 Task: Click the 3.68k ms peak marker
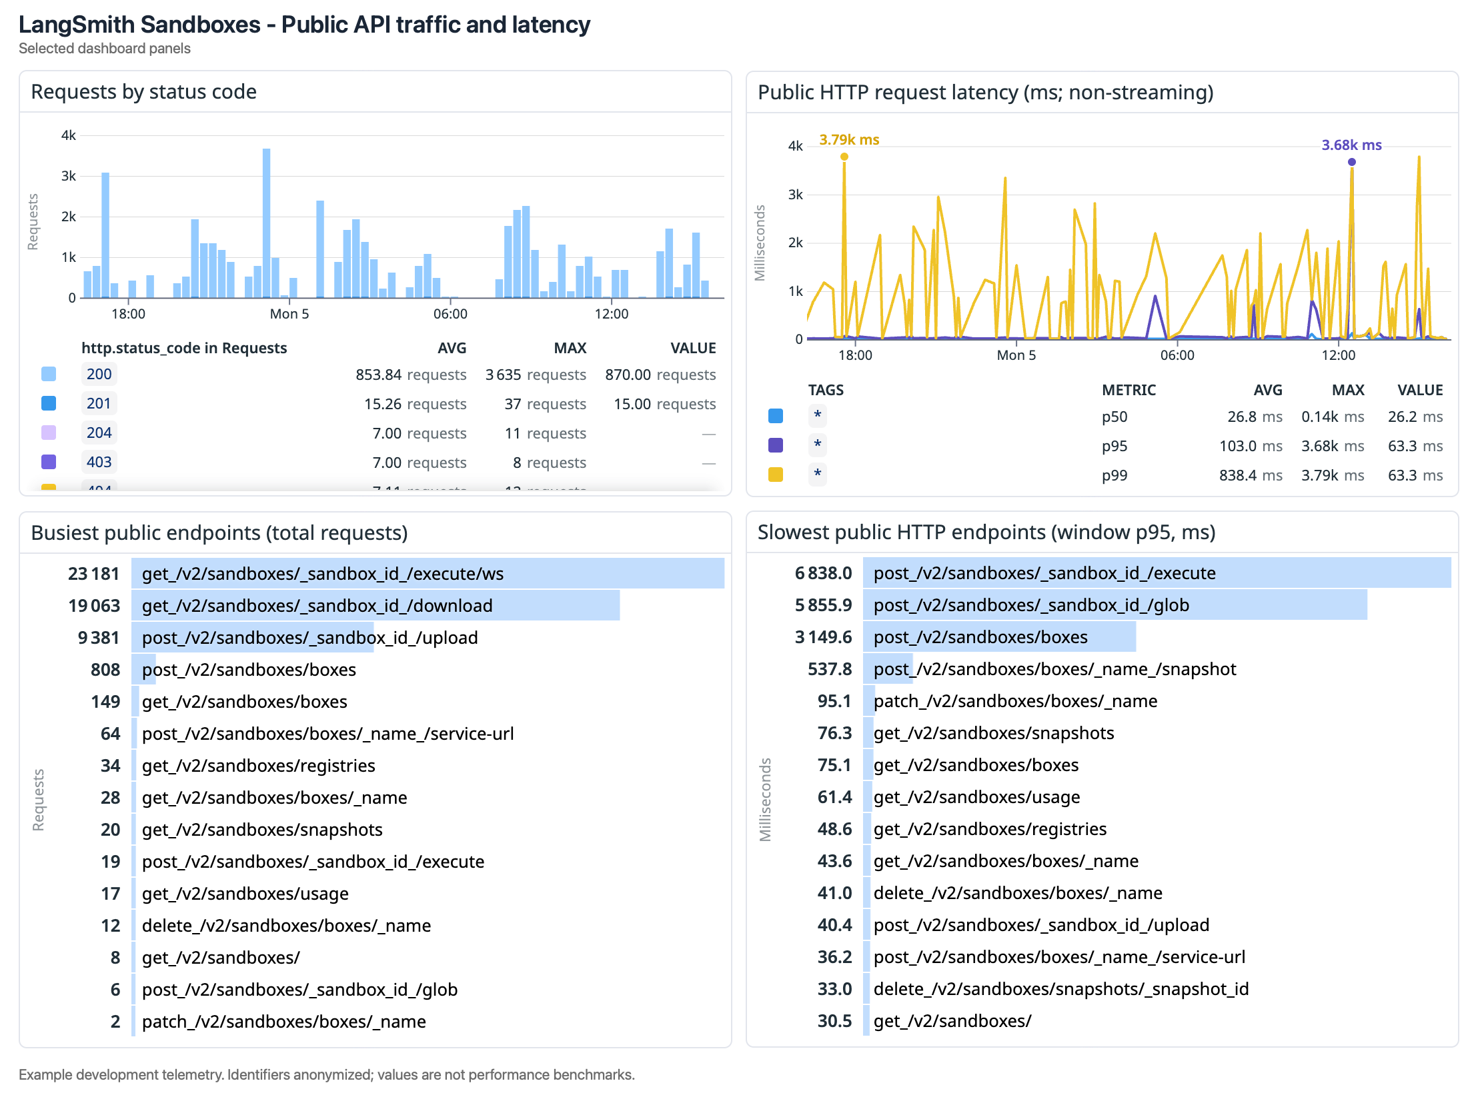(x=1352, y=162)
